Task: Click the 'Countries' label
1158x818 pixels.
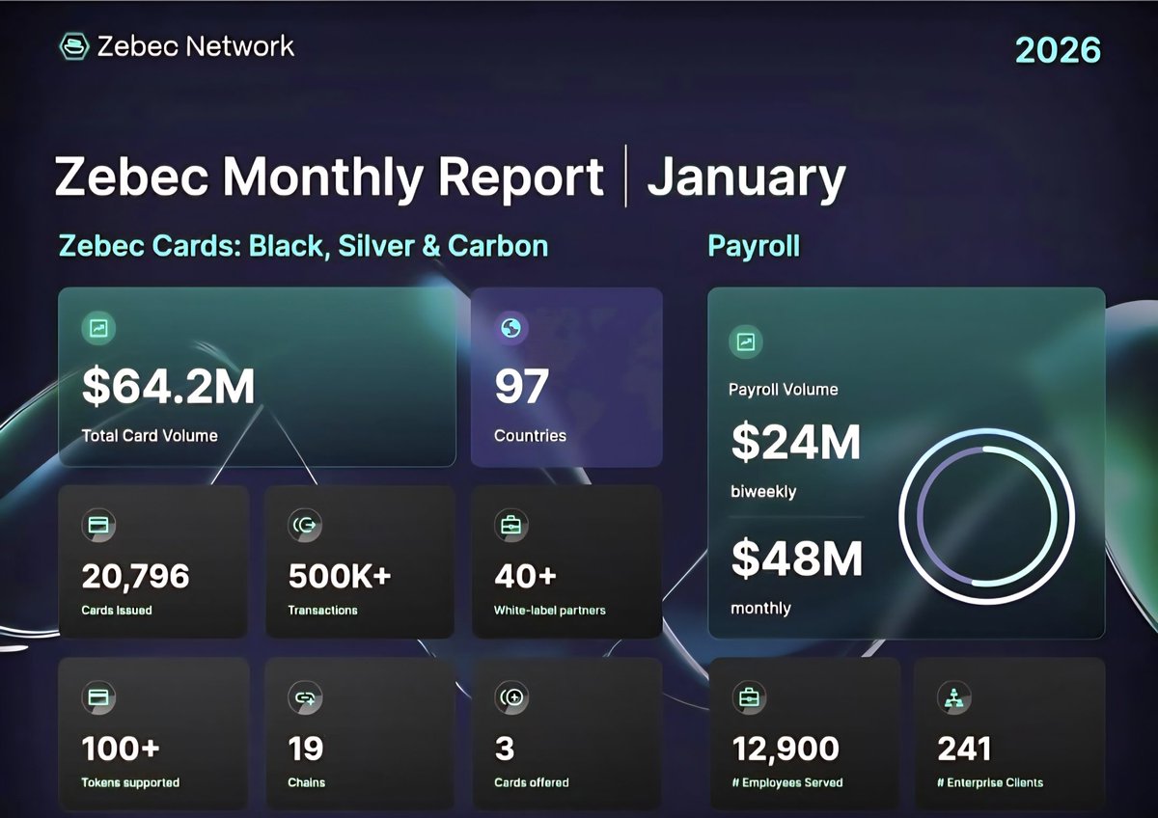Action: [530, 436]
